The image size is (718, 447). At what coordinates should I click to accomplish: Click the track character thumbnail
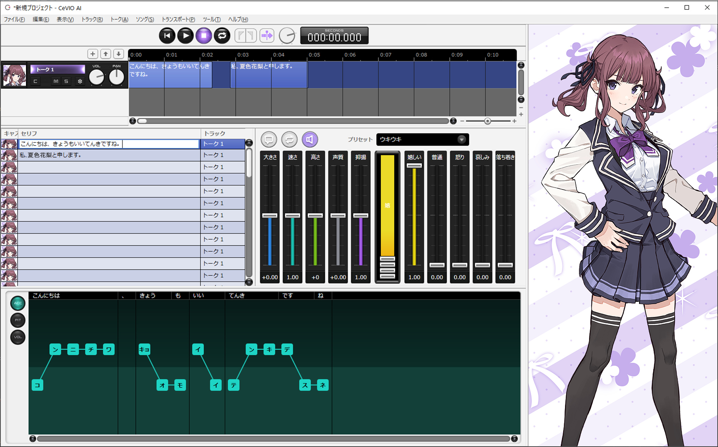15,75
